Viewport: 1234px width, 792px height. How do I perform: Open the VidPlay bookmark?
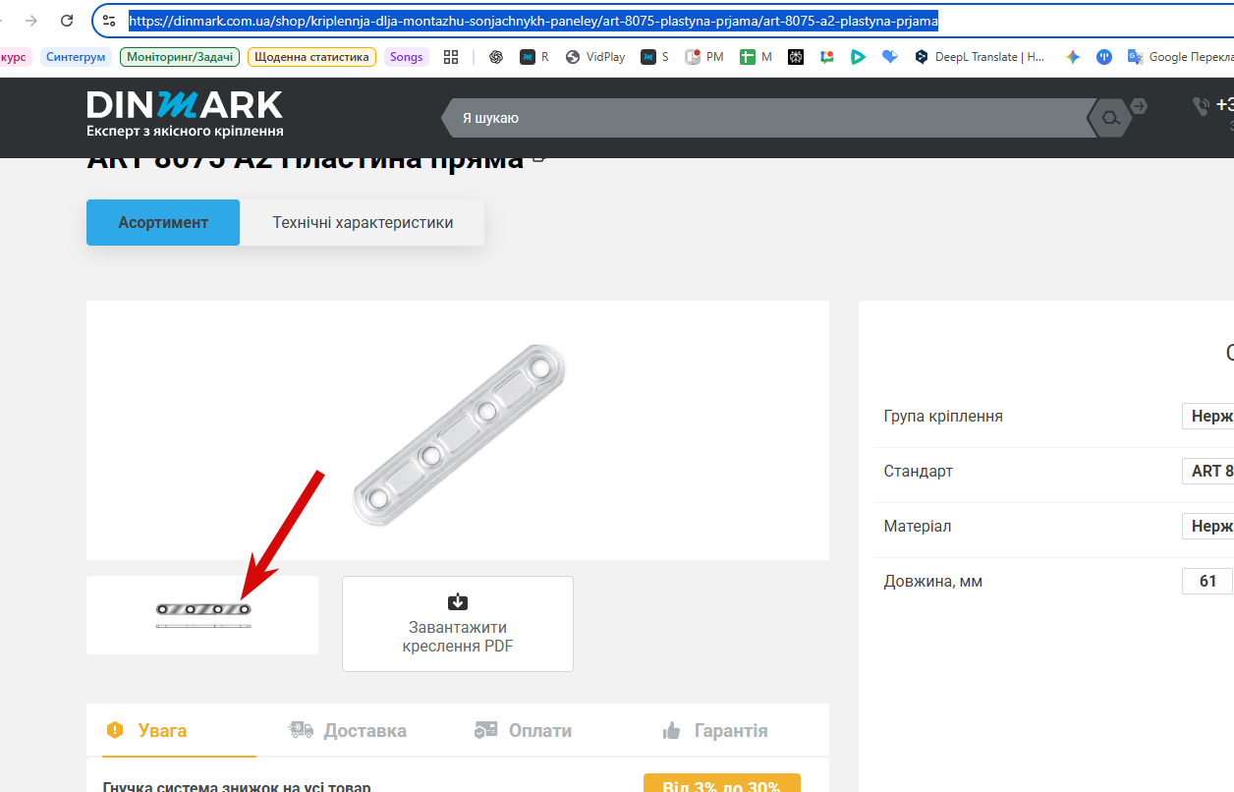595,57
